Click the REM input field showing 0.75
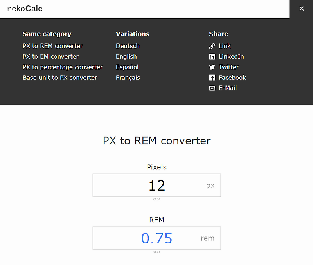The image size is (313, 265). (x=156, y=238)
